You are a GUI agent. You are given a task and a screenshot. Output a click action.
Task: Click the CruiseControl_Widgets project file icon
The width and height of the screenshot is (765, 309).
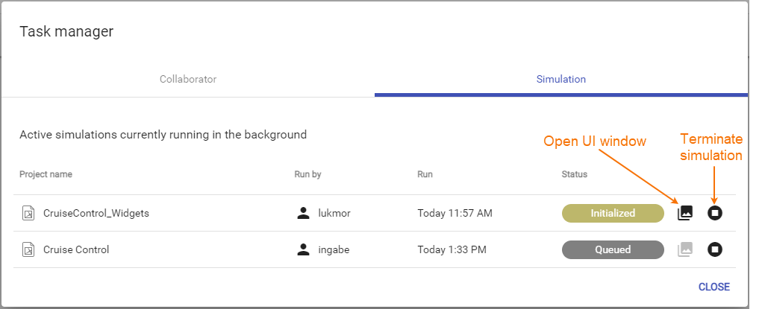(x=28, y=213)
